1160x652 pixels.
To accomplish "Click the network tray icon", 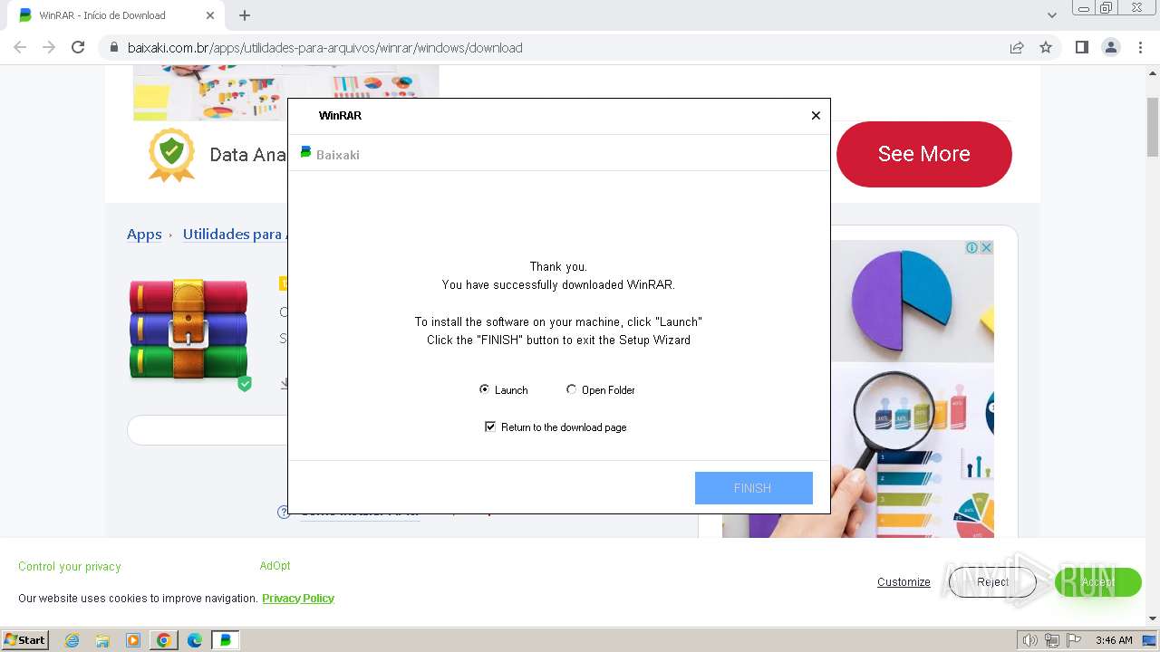I will [x=1052, y=640].
